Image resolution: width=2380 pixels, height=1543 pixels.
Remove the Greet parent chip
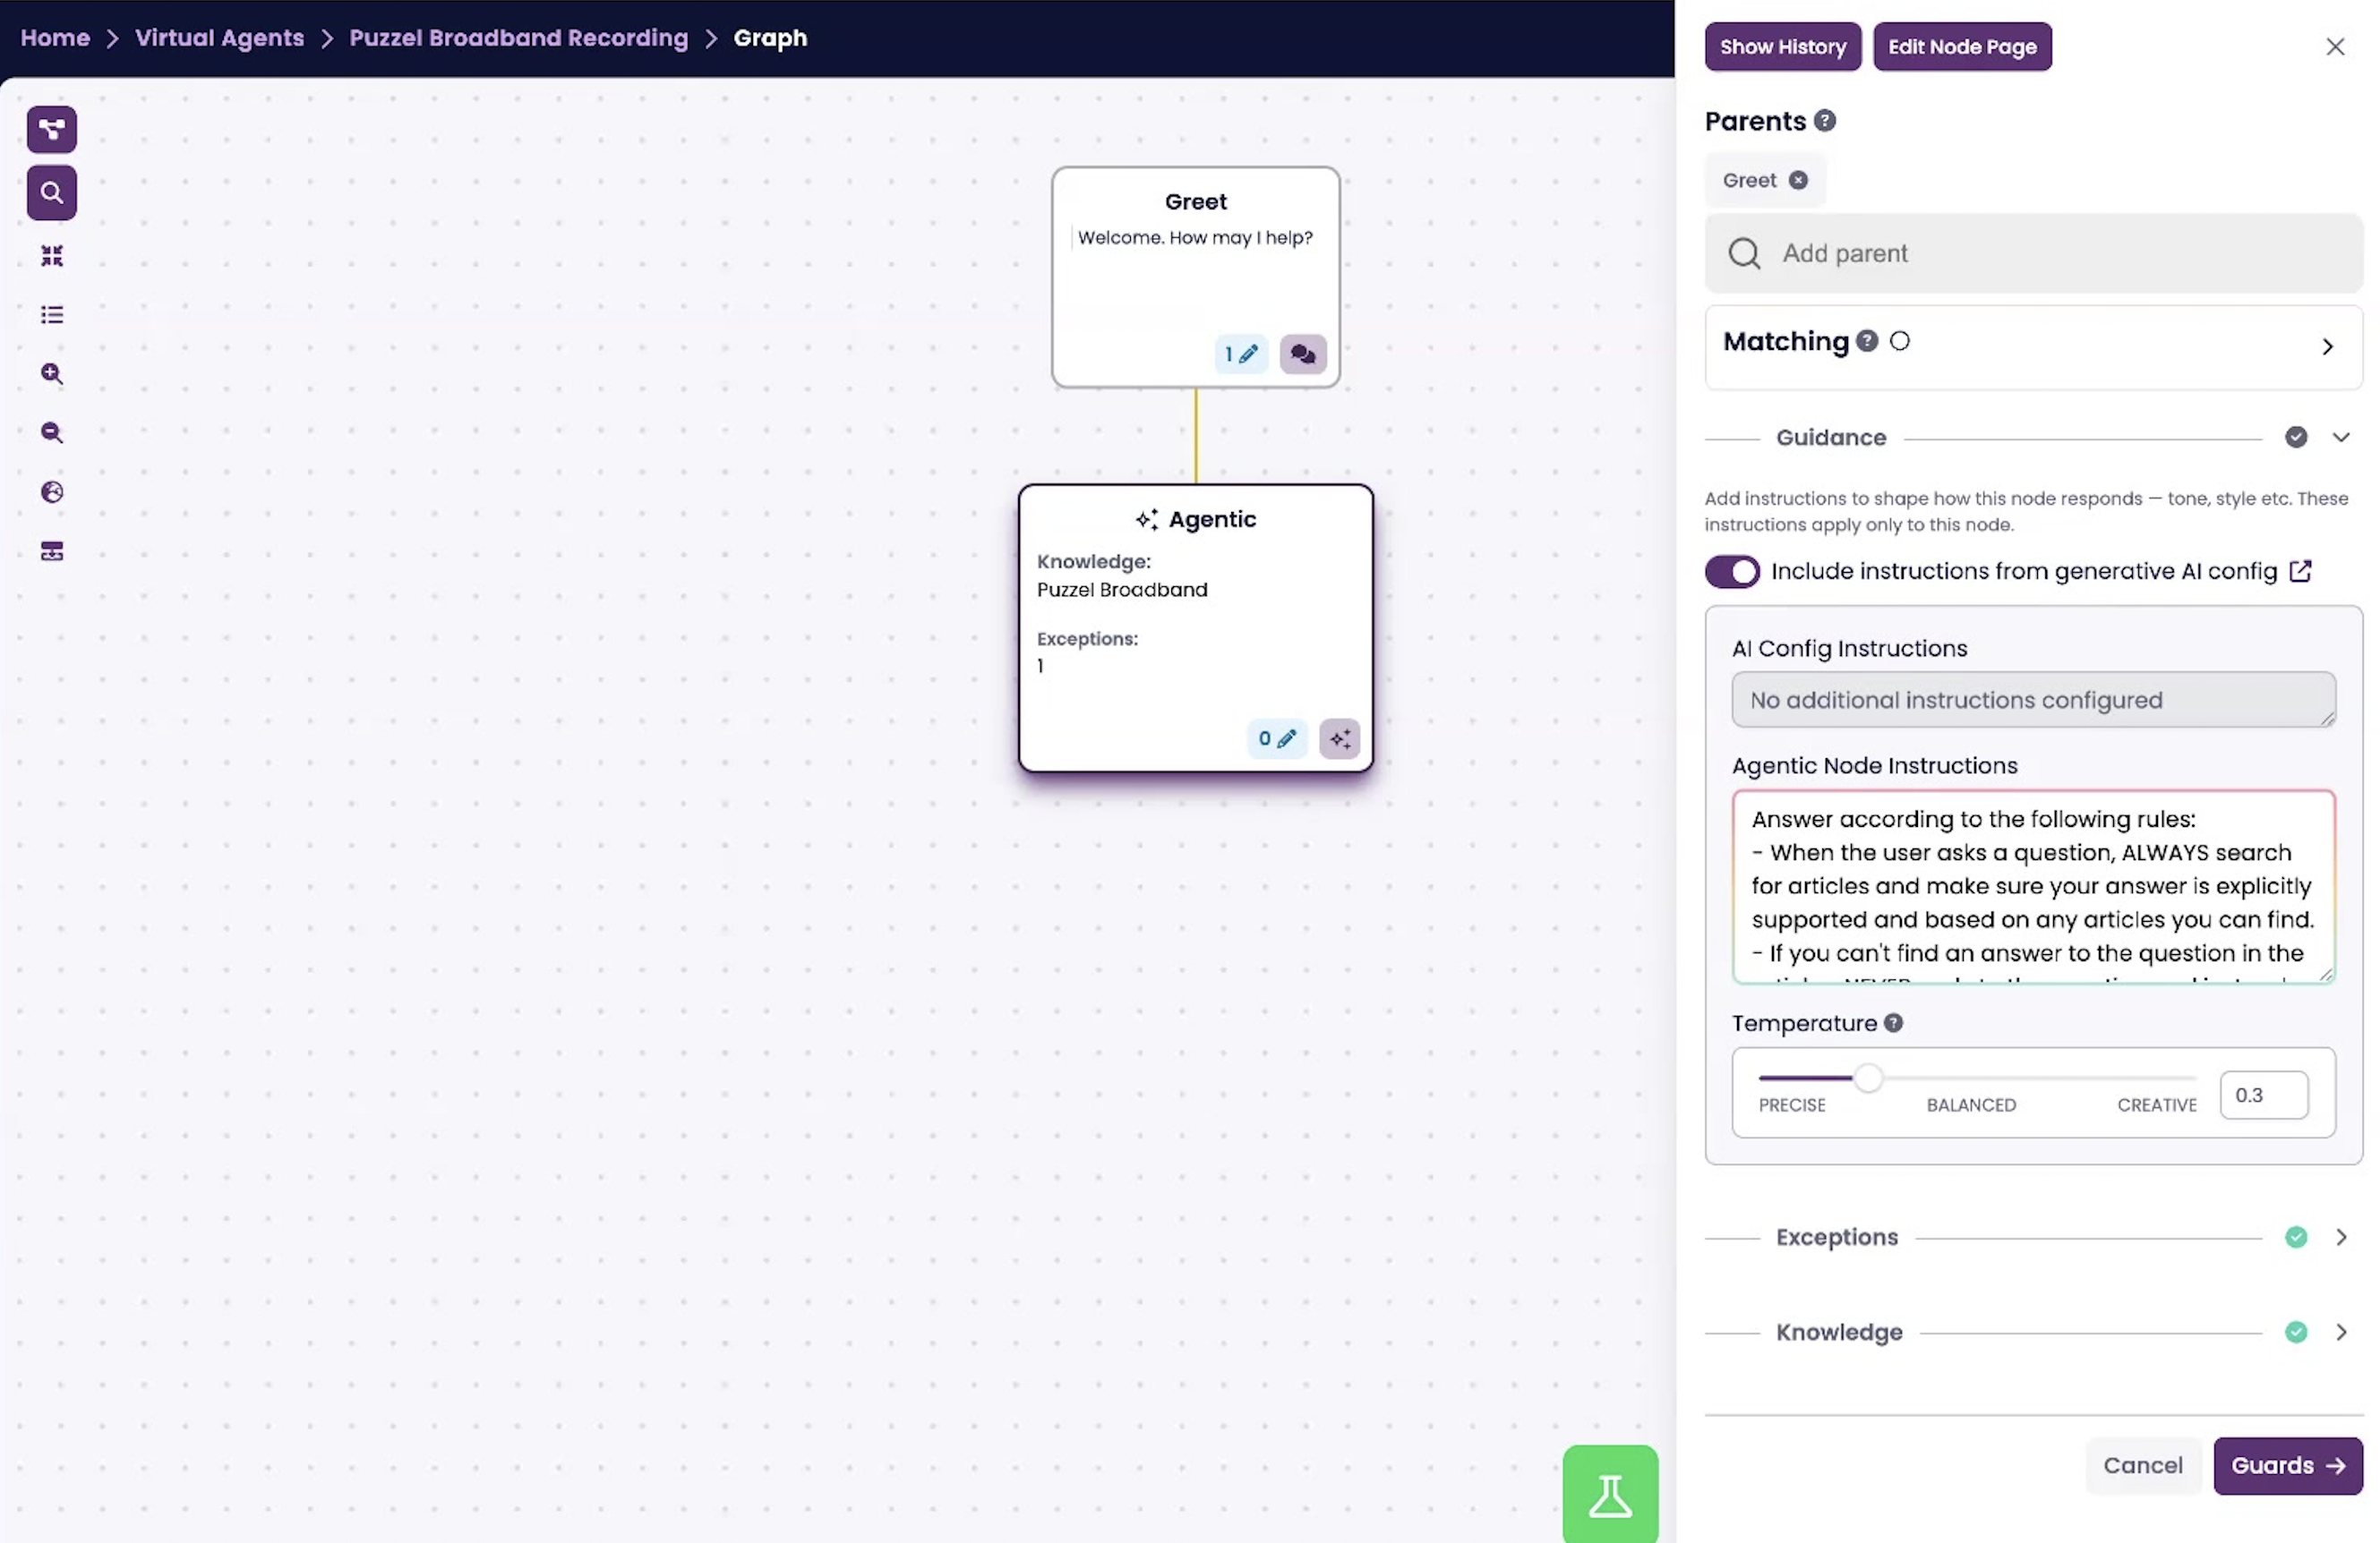tap(1798, 180)
